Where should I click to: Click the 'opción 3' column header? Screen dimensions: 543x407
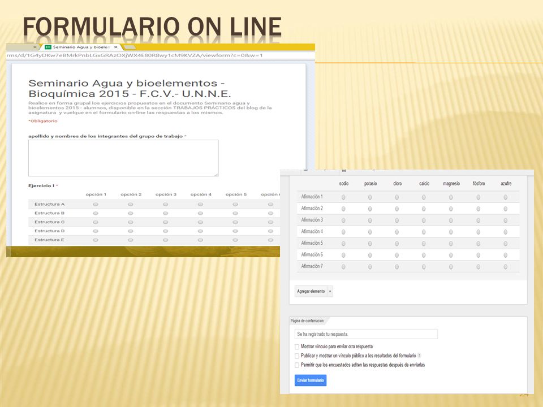(166, 194)
